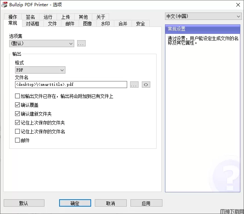Click the 取消 button
The width and height of the screenshot is (244, 214).
tap(111, 203)
